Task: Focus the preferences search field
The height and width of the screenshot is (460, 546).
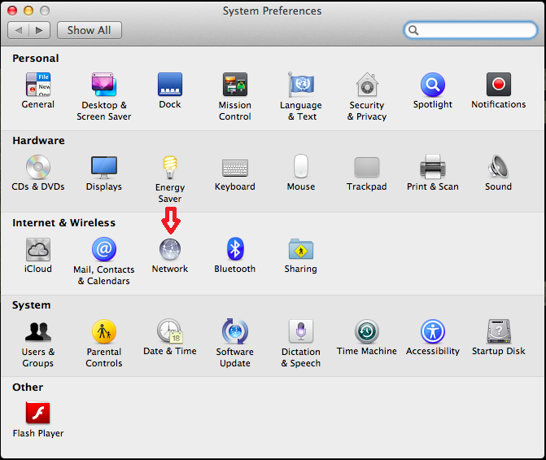Action: tap(470, 30)
